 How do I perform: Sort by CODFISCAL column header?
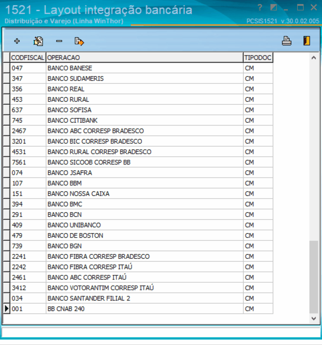tap(28, 58)
